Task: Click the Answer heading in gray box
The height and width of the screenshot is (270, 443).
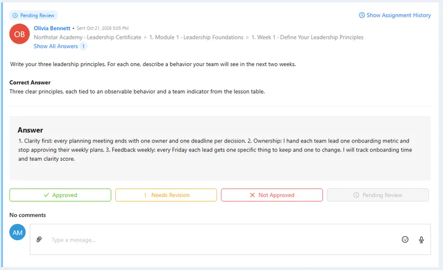Action: (x=30, y=130)
